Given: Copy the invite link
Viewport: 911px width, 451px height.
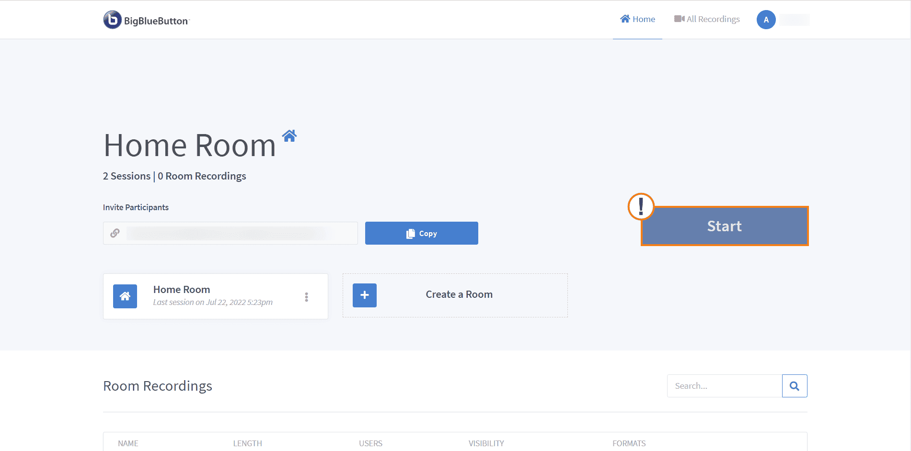Looking at the screenshot, I should 422,233.
